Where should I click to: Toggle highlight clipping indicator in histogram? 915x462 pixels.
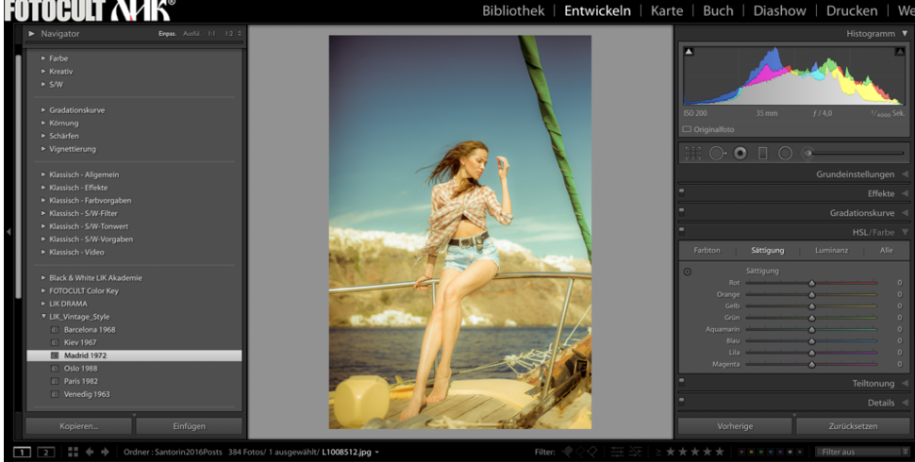pos(899,52)
